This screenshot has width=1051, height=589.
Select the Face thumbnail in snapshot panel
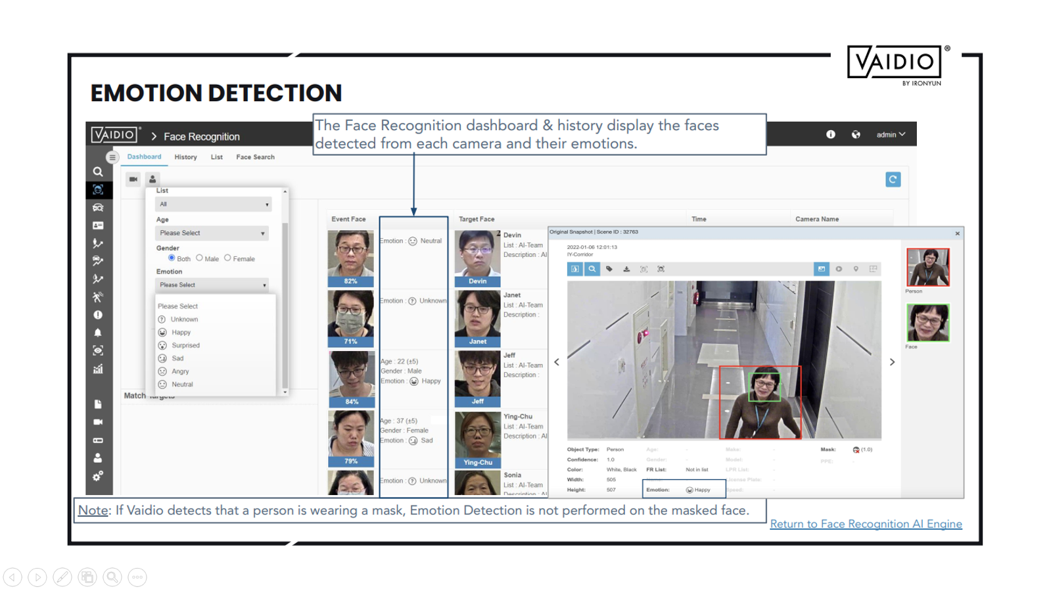pos(927,323)
